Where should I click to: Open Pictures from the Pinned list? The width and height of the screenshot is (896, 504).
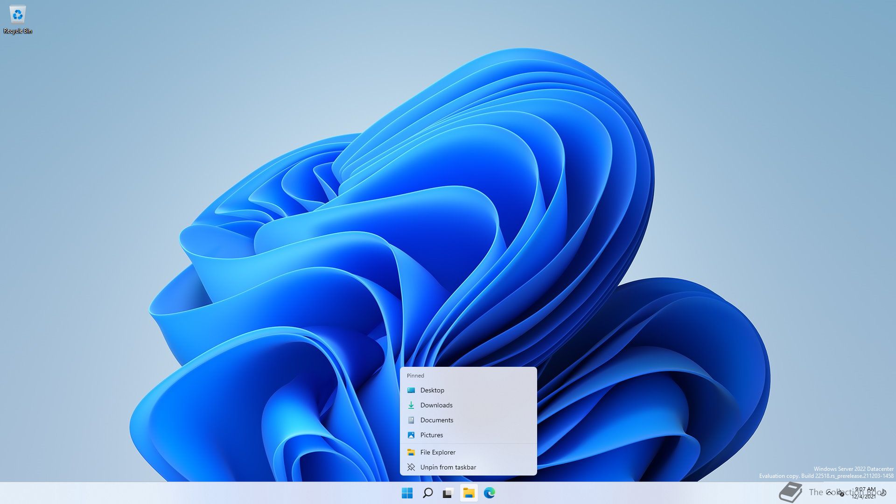pyautogui.click(x=432, y=435)
